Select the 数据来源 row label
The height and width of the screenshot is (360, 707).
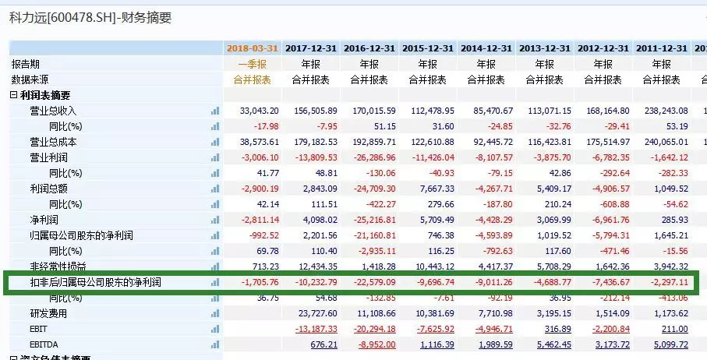(30, 79)
